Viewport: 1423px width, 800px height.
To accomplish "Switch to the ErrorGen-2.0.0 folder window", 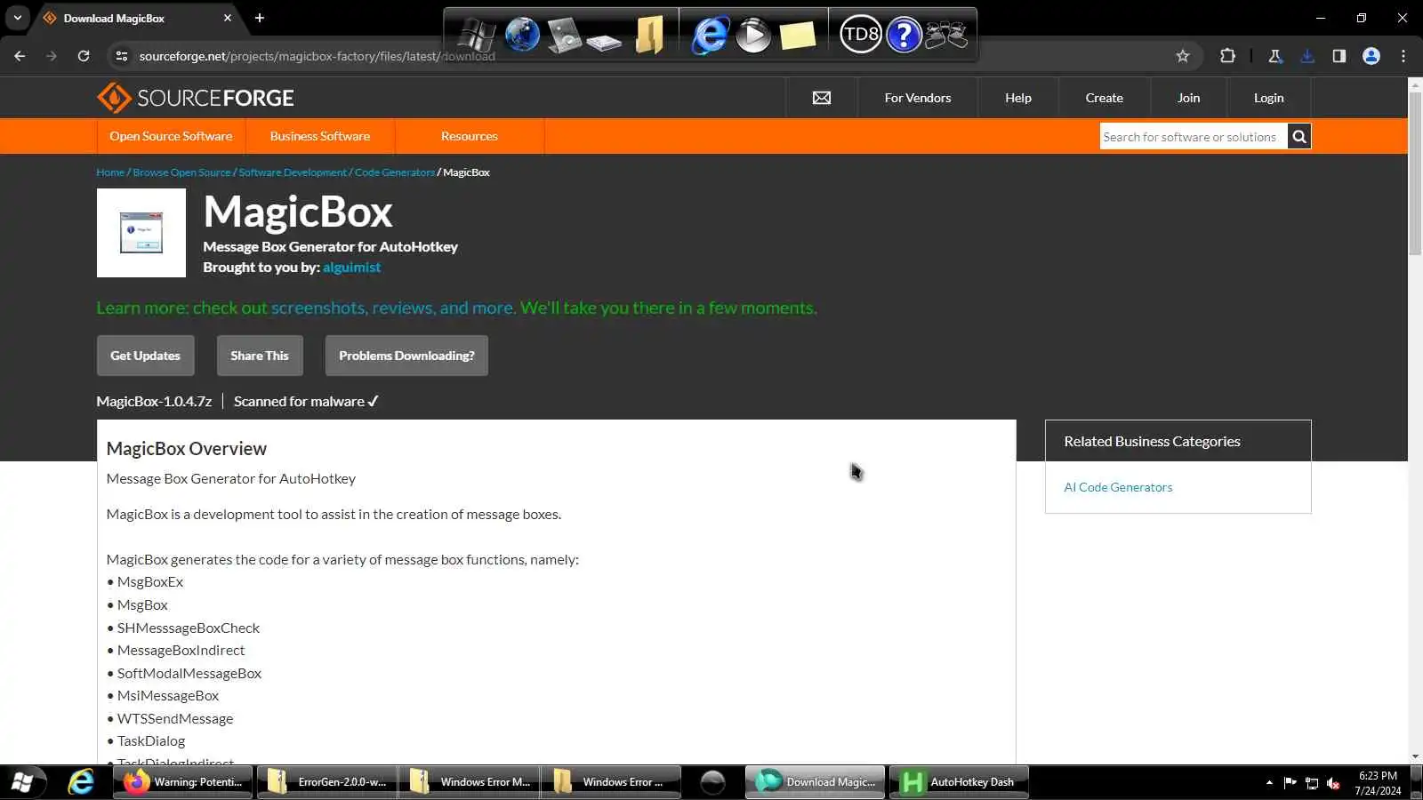I will point(326,782).
